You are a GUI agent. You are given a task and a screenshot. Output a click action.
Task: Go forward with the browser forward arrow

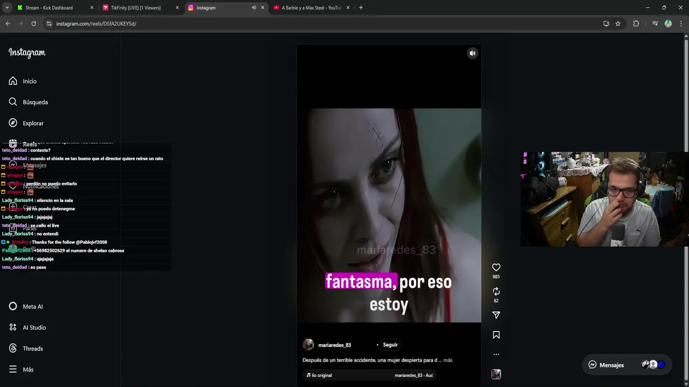20,24
